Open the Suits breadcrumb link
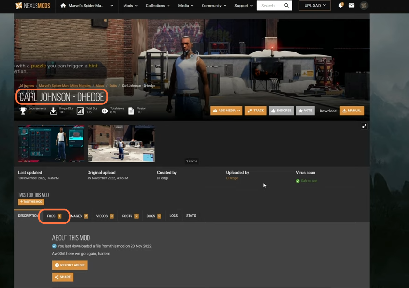The image size is (409, 288). coord(113,86)
